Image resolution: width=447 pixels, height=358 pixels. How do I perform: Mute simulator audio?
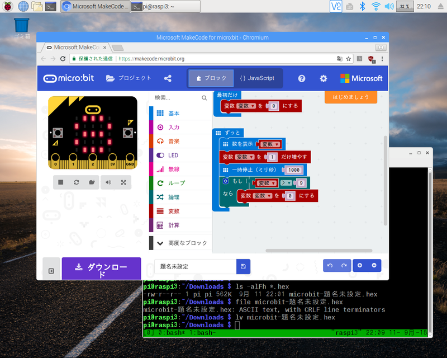click(108, 182)
